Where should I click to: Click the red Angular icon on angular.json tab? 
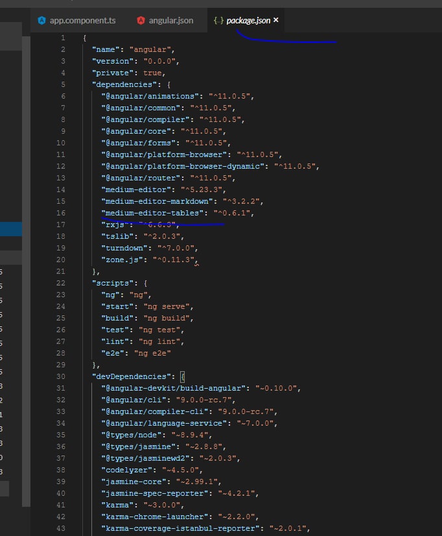141,21
